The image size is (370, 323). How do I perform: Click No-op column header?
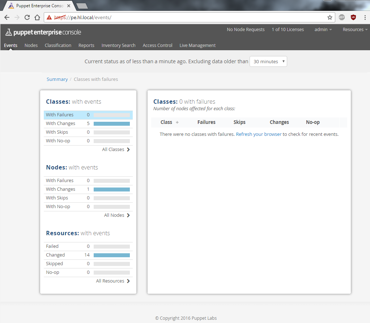[313, 122]
